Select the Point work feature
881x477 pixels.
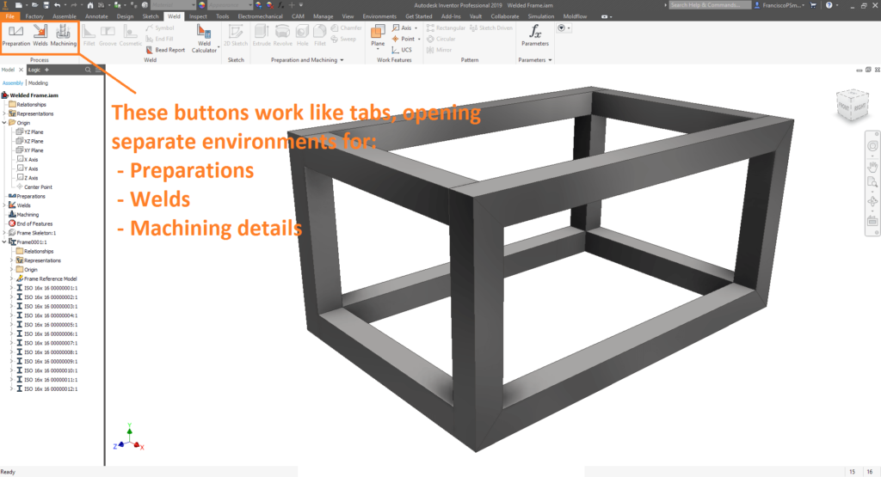coord(404,39)
